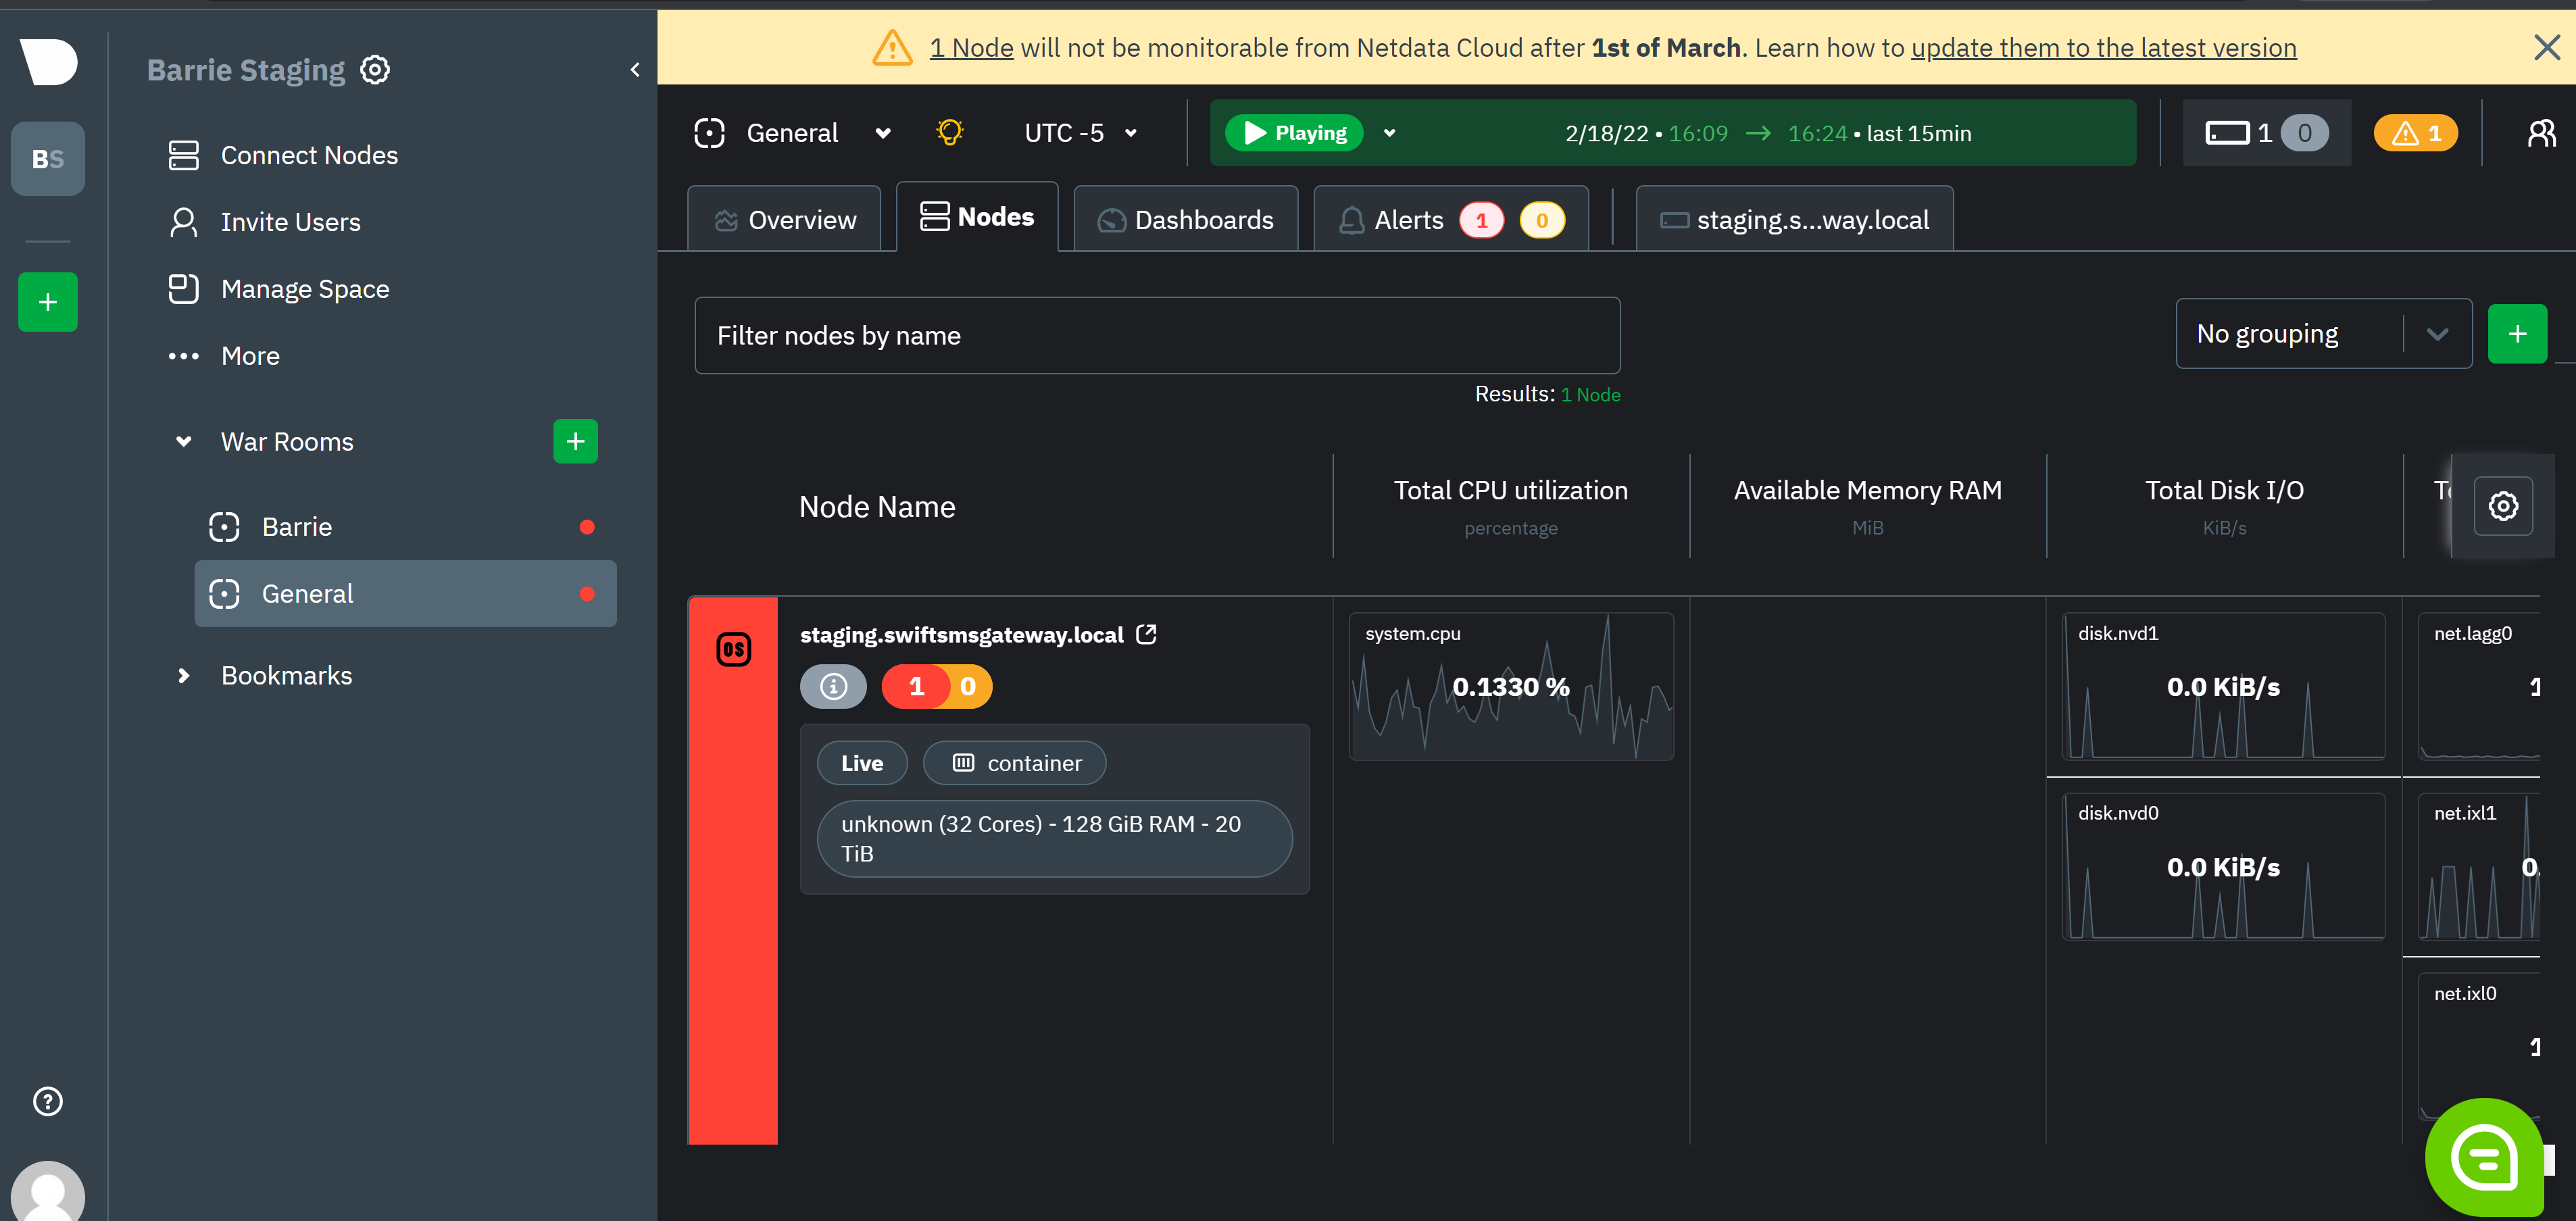Click the Barrie Staging space settings gear
The height and width of the screenshot is (1221, 2576).
click(374, 69)
